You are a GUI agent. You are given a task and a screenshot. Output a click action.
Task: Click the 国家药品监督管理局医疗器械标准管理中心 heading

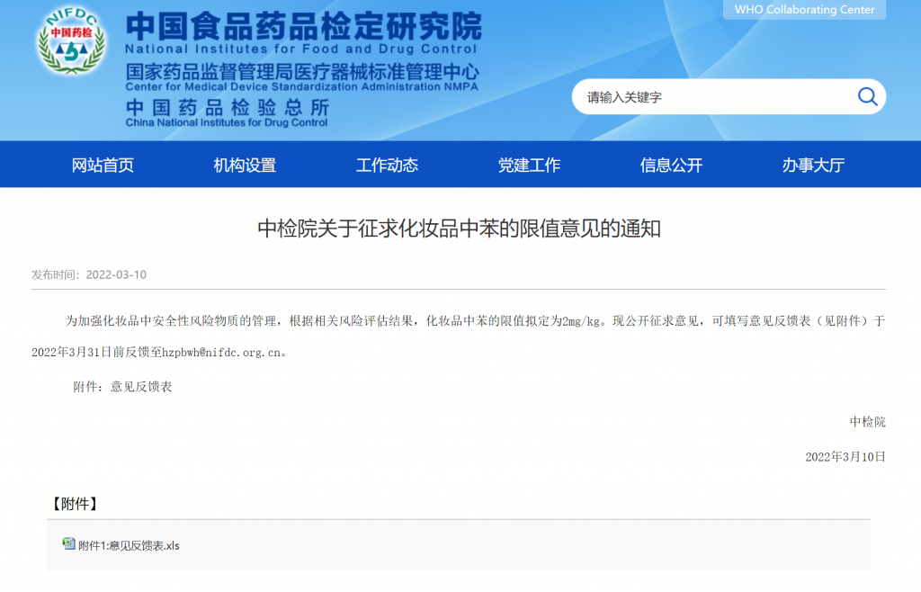[302, 72]
